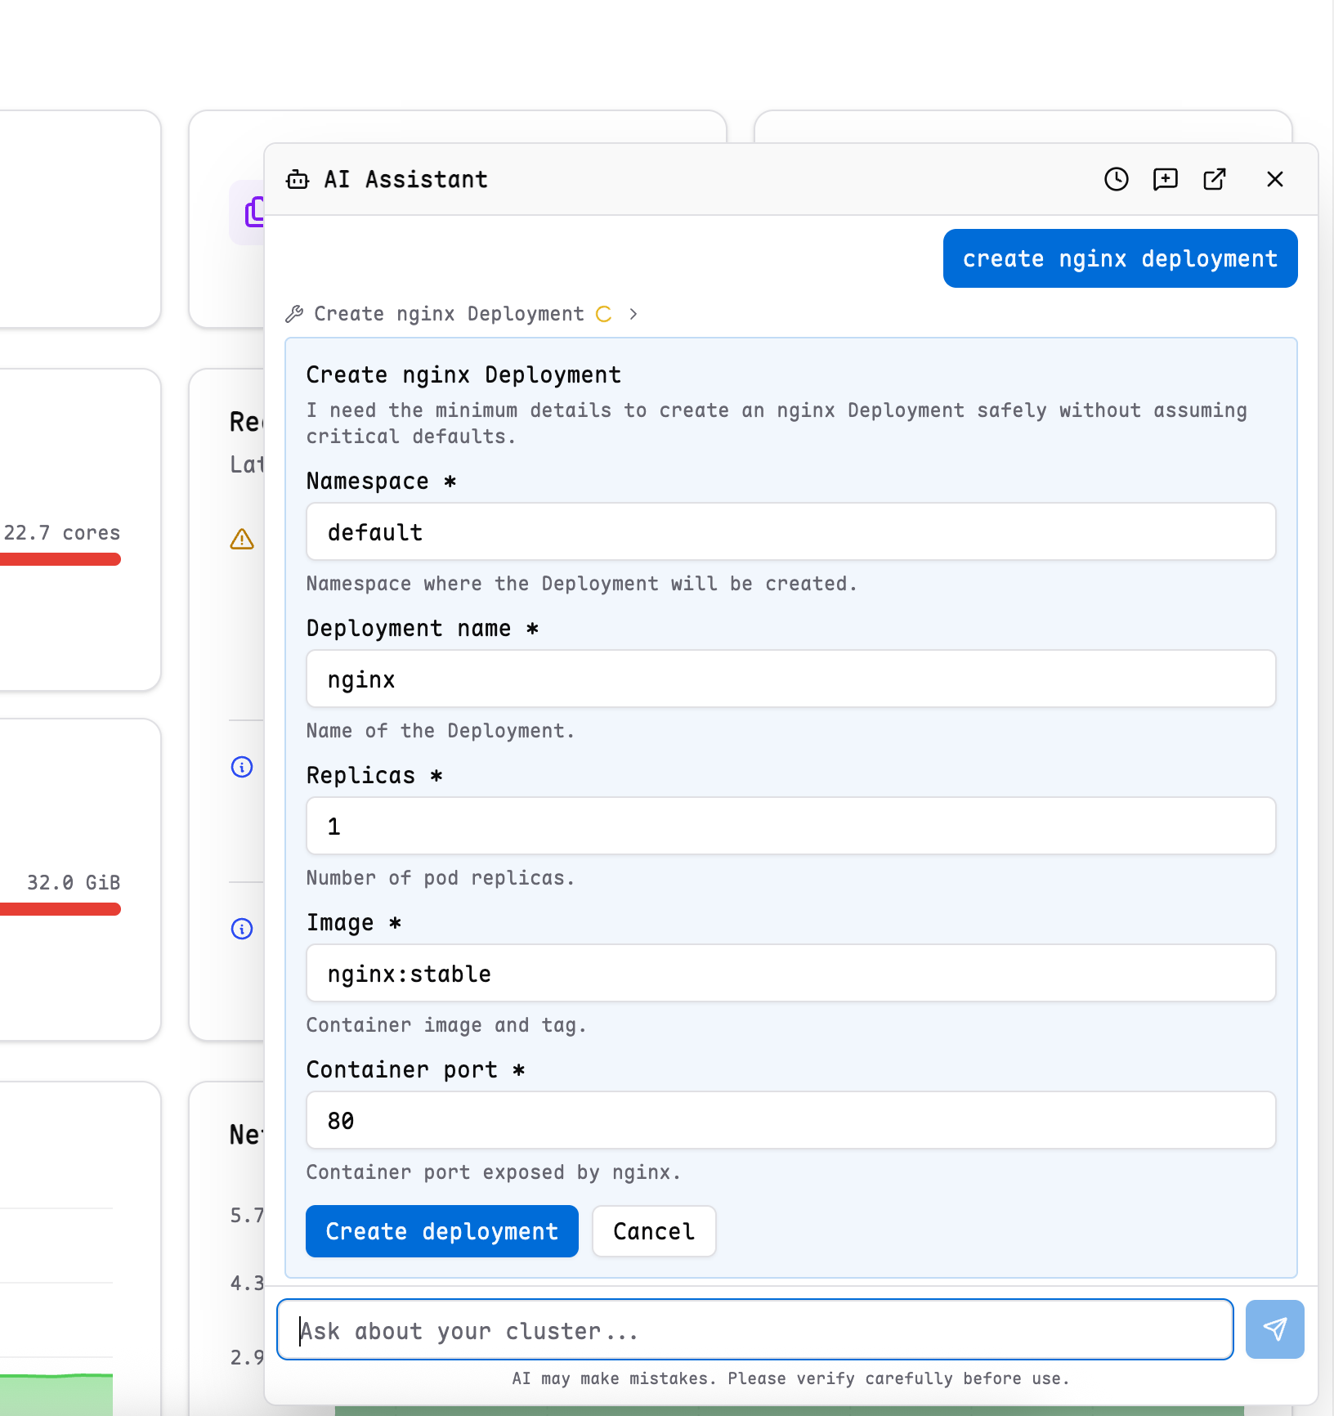Click the wrench tool icon
Viewport: 1334px width, 1416px height.
(x=294, y=314)
